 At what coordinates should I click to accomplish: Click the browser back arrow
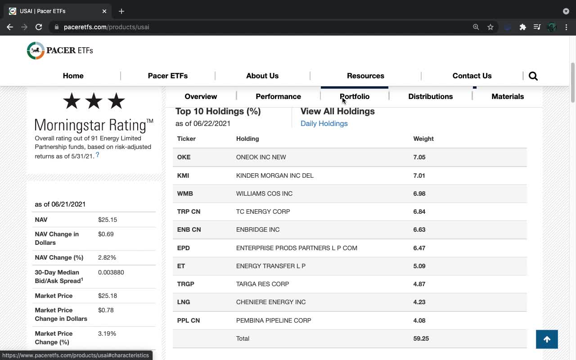click(x=10, y=27)
